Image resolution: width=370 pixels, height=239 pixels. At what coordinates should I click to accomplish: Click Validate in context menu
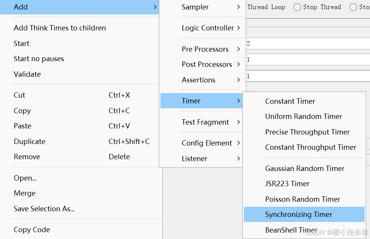click(27, 74)
